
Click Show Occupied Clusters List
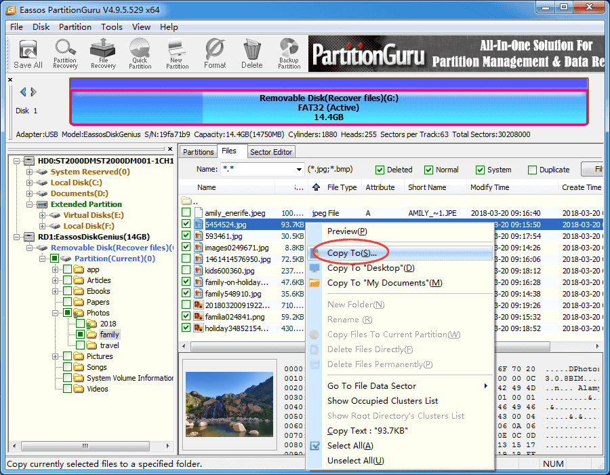click(401, 401)
